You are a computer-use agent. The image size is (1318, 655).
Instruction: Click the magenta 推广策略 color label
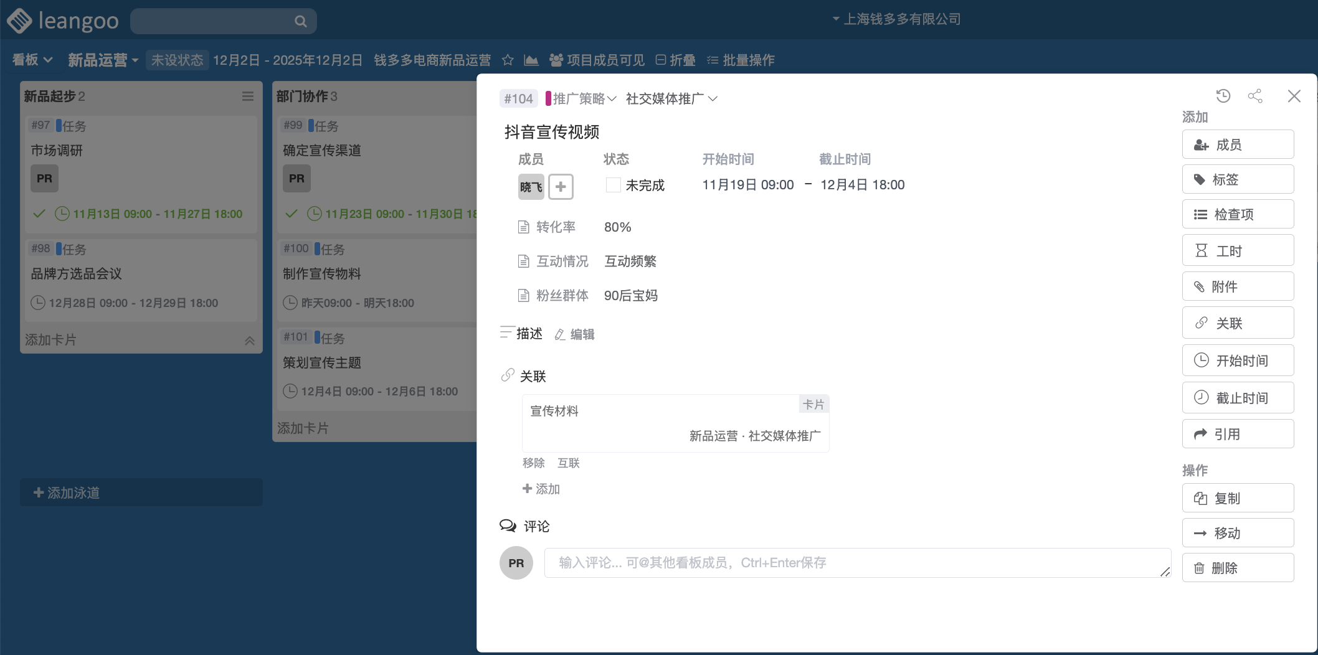tap(548, 99)
